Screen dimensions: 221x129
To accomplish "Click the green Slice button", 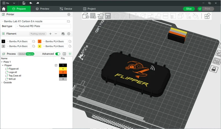I will pos(189,9).
